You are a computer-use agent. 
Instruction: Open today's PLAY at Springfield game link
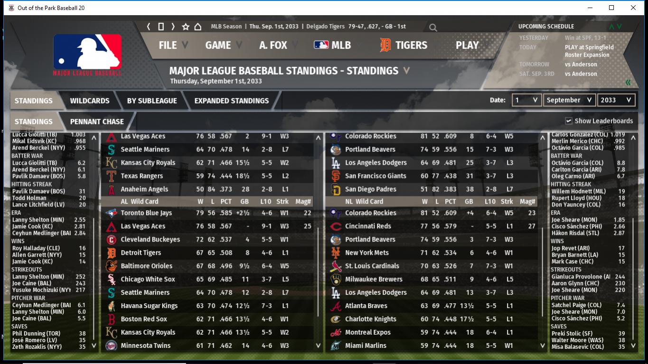point(589,47)
